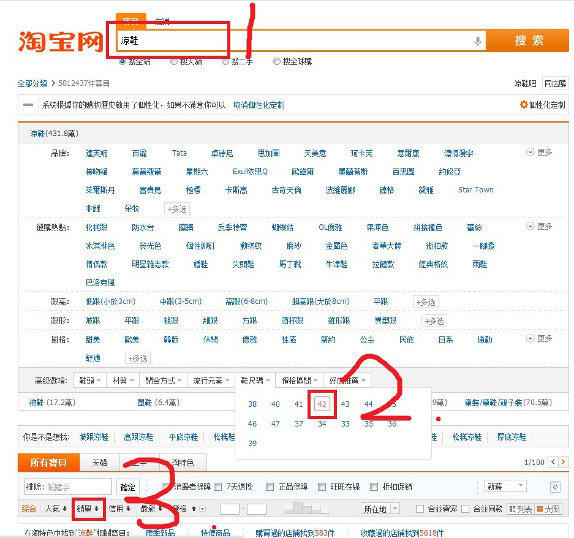
Task: Open the 材質 advanced option dropdown
Action: [x=123, y=381]
